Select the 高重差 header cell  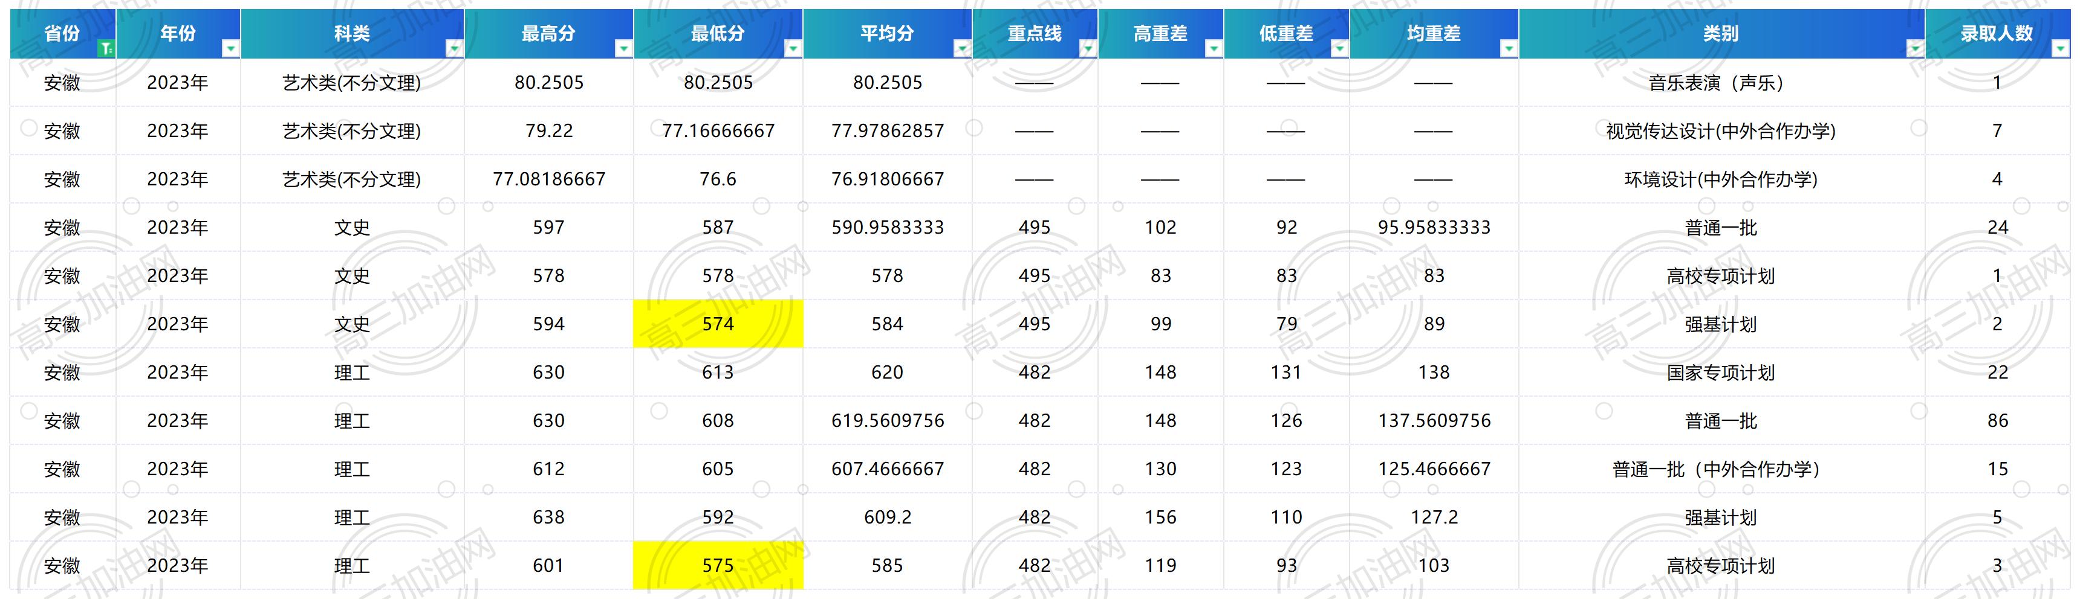pos(1161,34)
